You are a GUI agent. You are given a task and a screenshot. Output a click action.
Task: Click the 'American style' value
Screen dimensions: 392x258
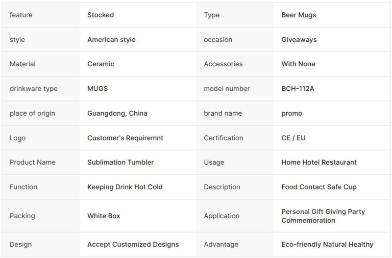(x=111, y=39)
